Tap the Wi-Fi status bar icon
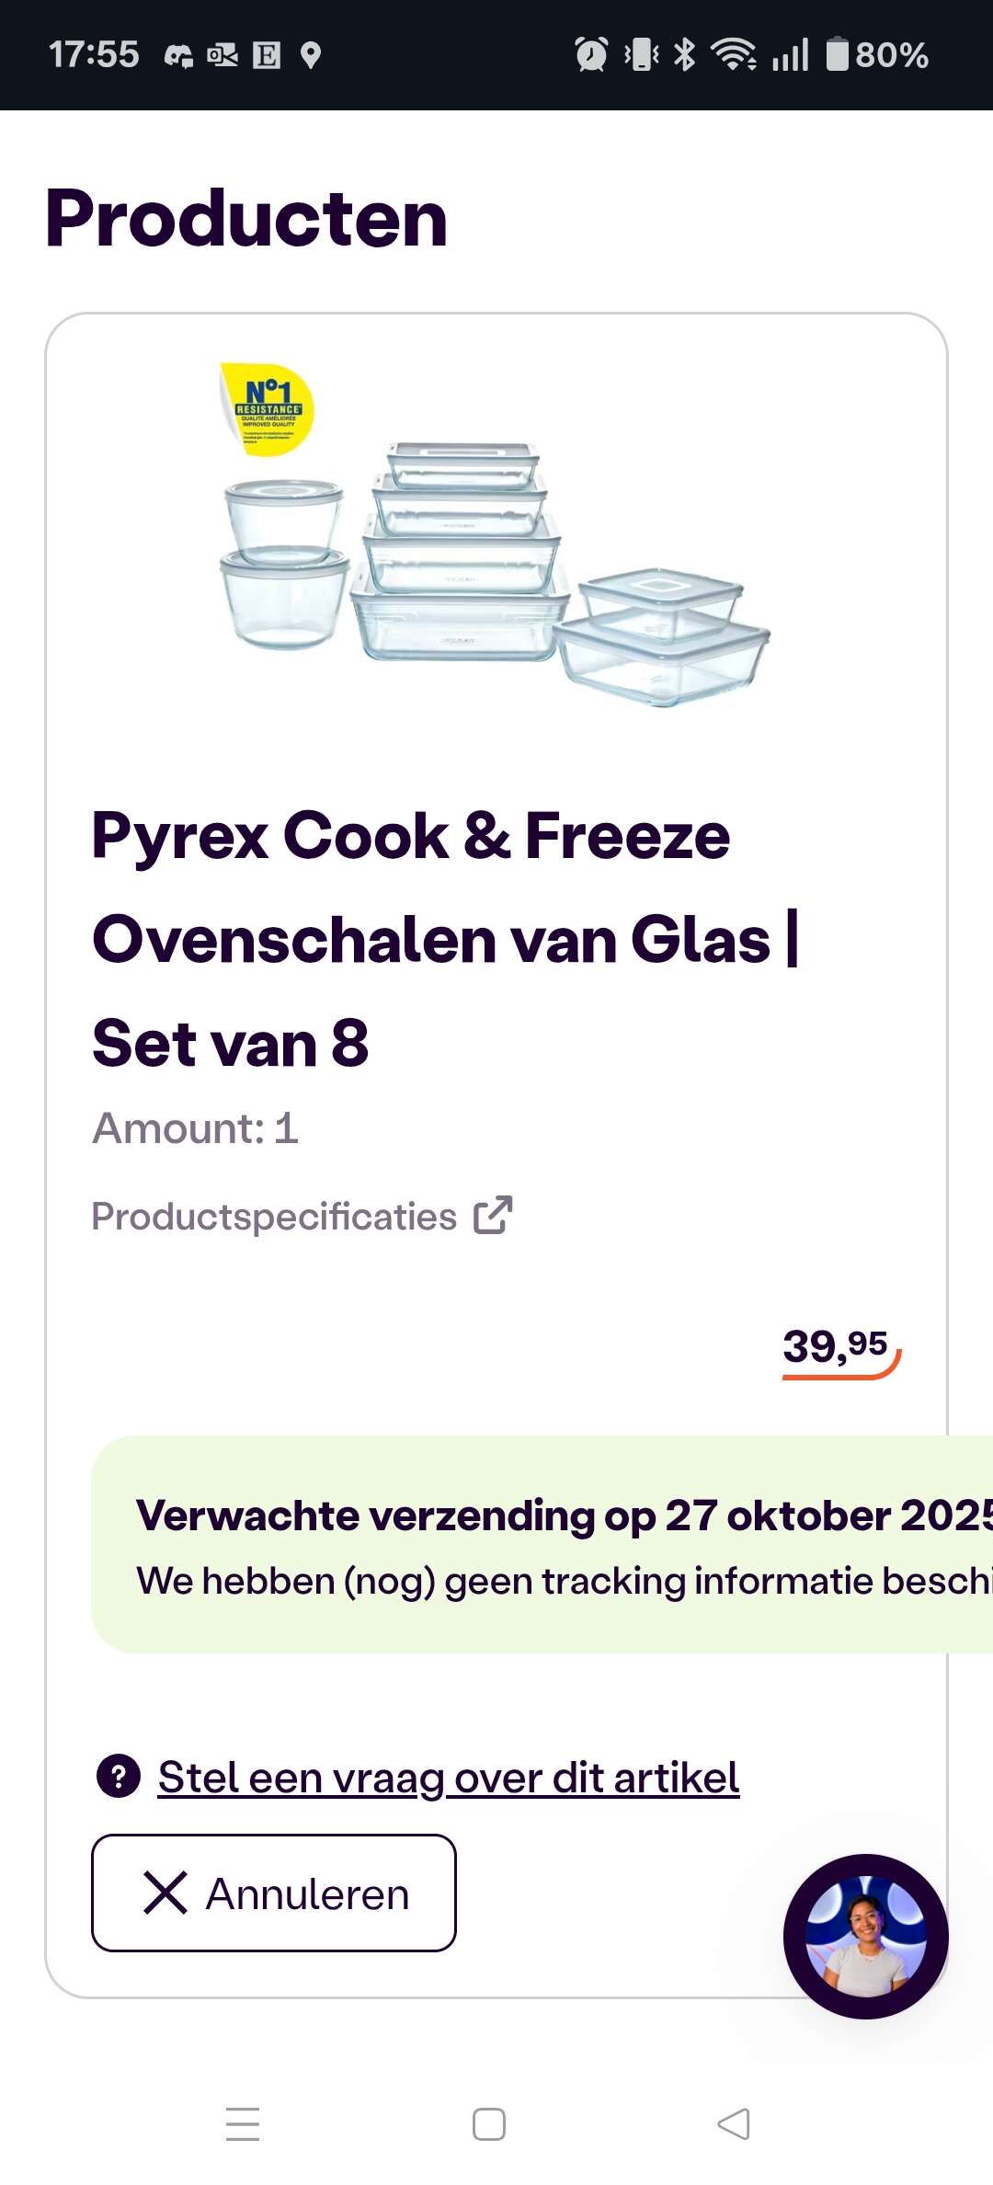This screenshot has height=2185, width=993. click(734, 54)
